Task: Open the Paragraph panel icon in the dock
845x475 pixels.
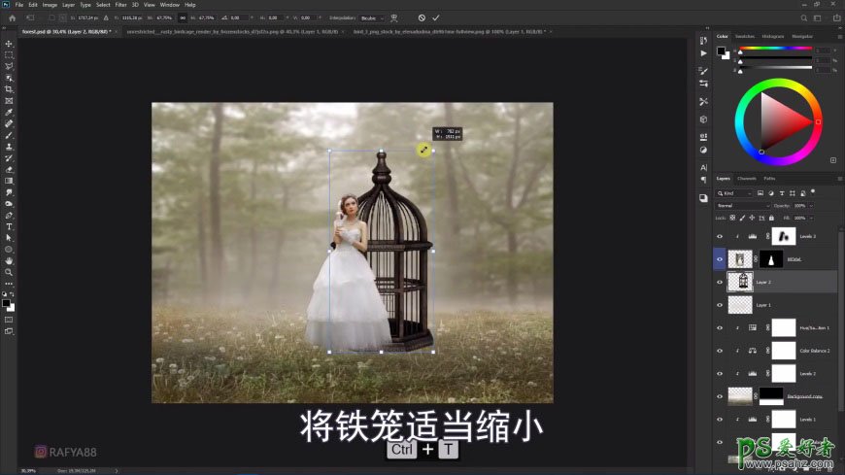Action: (x=703, y=180)
